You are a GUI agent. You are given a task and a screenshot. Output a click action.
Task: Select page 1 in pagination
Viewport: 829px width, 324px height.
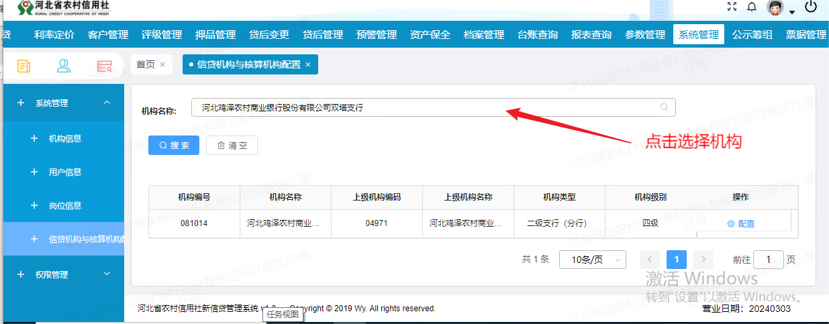point(677,260)
